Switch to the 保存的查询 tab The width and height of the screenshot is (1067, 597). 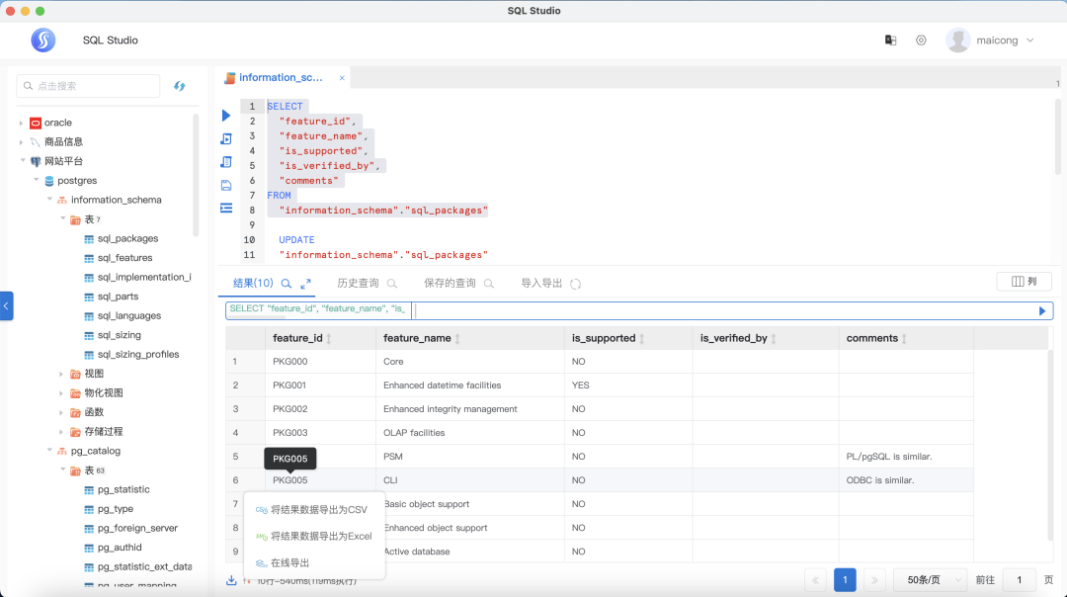pos(450,284)
